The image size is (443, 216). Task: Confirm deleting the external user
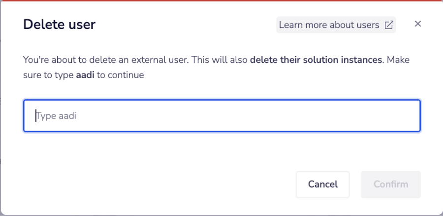click(x=391, y=185)
